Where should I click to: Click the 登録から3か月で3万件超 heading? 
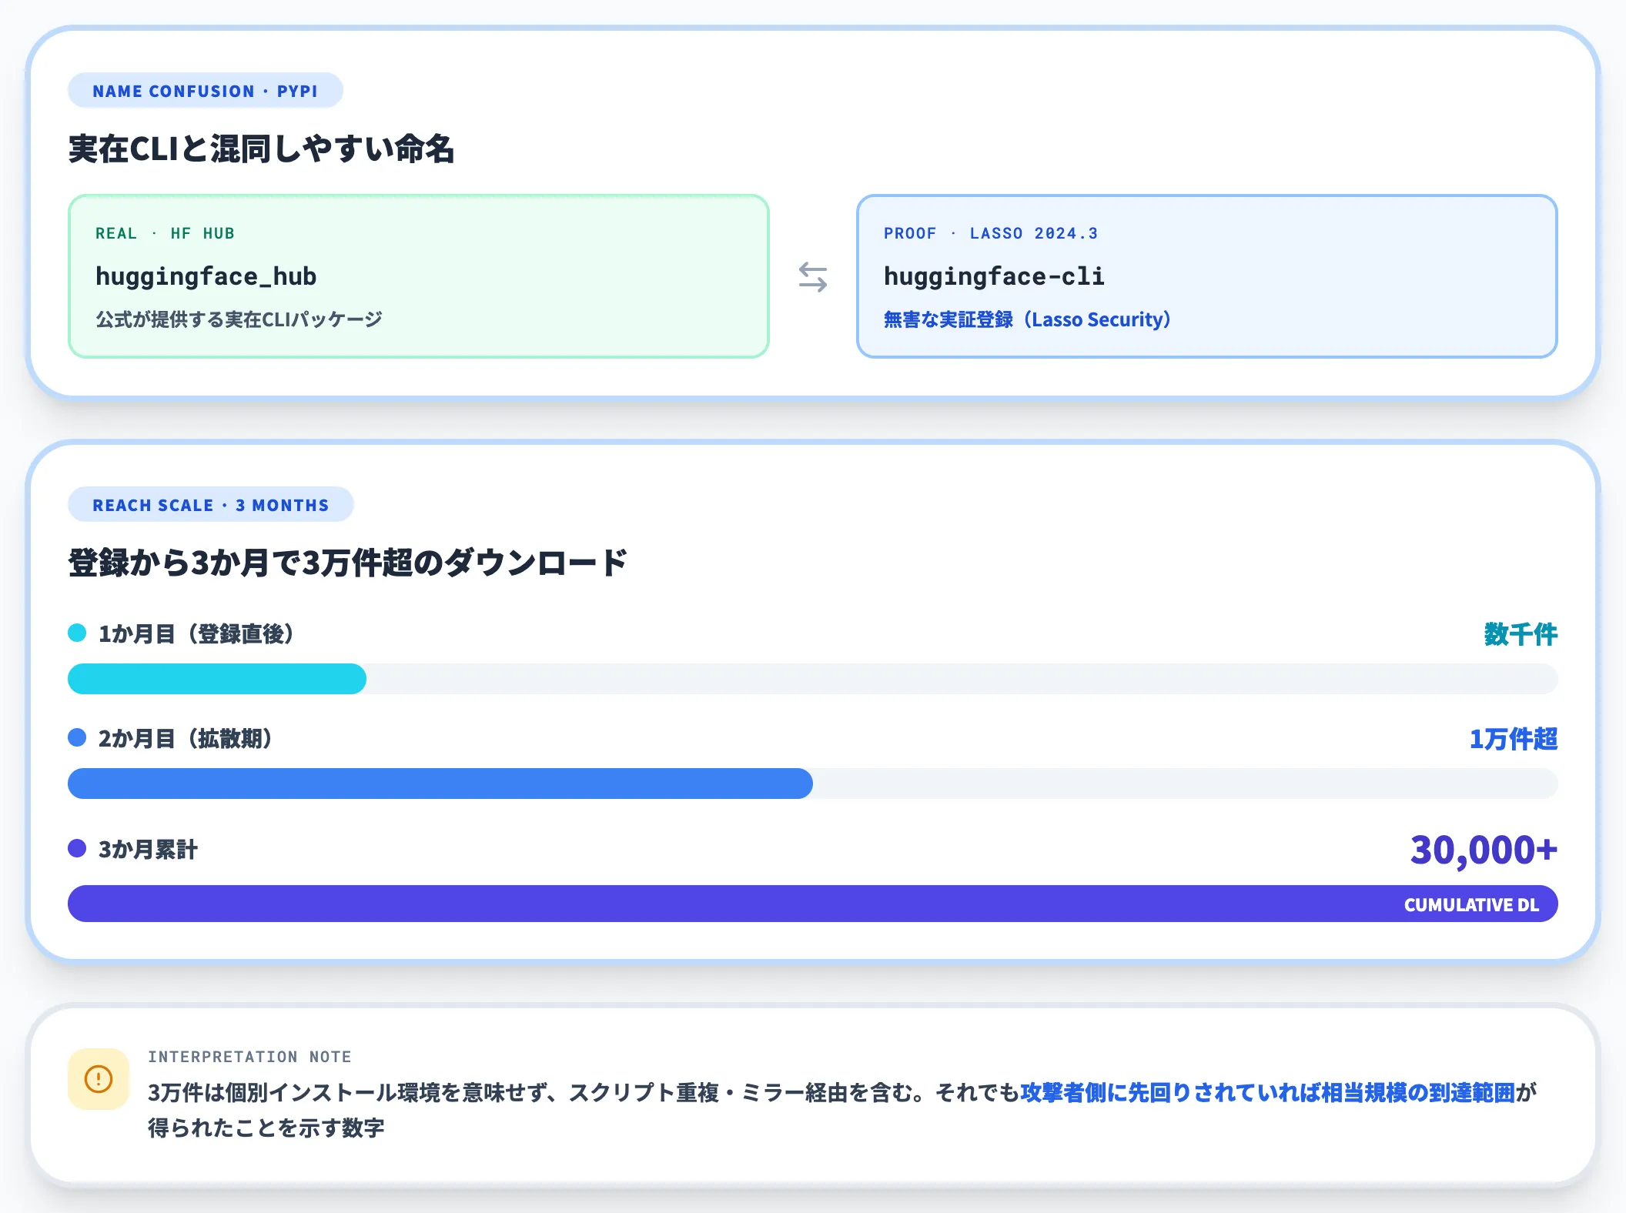click(348, 563)
